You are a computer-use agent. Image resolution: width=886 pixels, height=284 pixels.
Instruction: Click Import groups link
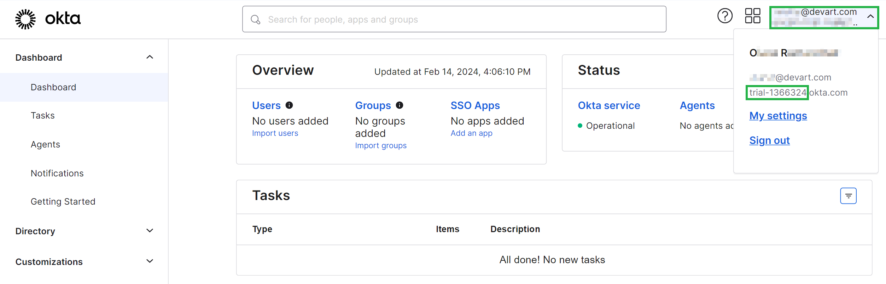click(x=381, y=146)
